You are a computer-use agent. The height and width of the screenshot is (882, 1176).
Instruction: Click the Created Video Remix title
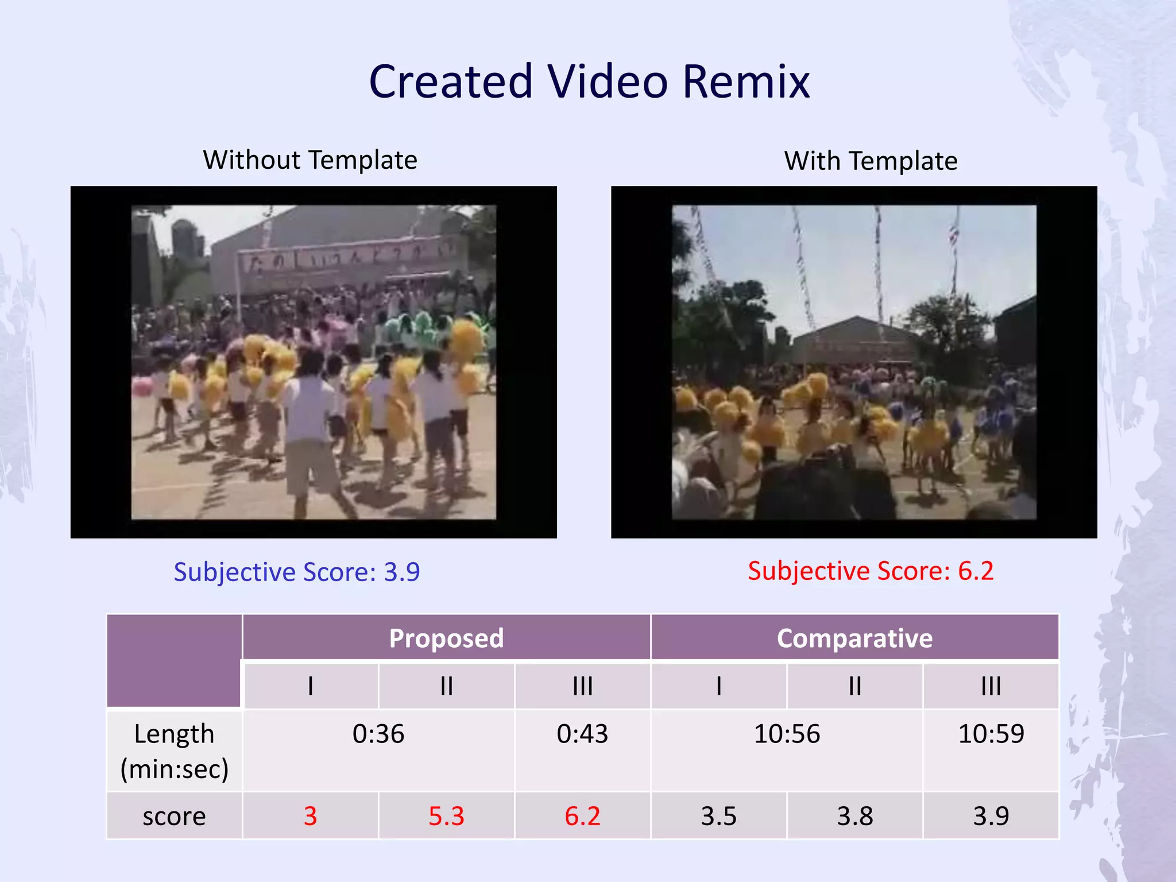pos(589,82)
